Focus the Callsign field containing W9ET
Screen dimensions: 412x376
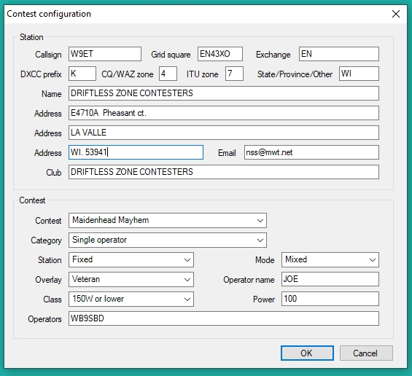tap(105, 54)
